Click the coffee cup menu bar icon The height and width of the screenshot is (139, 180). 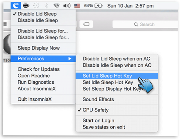click(x=26, y=5)
